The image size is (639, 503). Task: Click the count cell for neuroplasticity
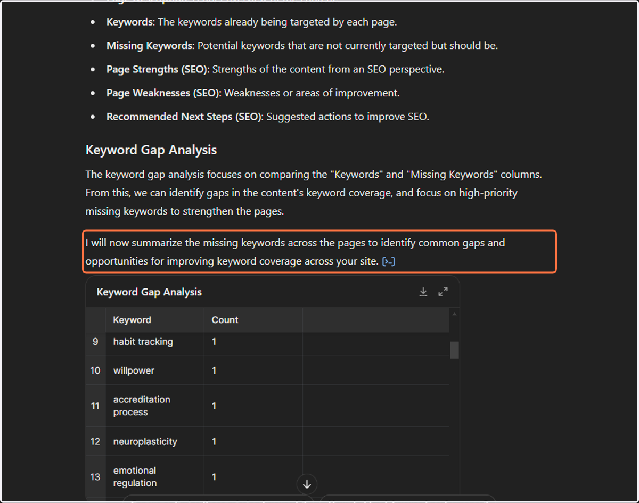point(253,441)
